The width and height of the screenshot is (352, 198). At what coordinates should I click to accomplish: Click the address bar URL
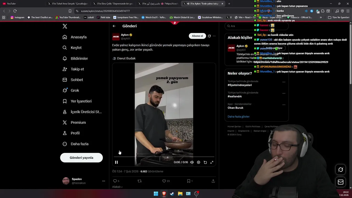(x=105, y=11)
